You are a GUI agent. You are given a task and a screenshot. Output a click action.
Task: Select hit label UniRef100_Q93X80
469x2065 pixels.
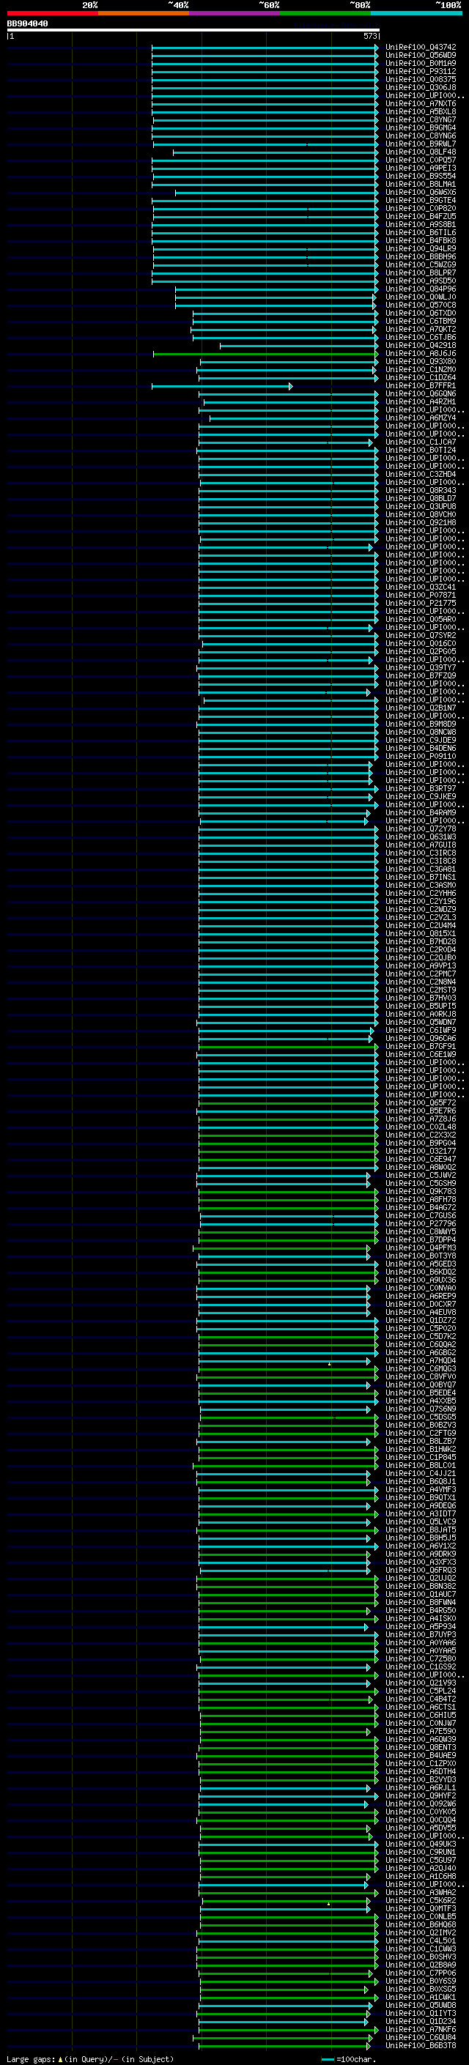(x=421, y=362)
